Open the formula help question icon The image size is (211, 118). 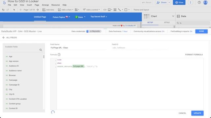click(59, 55)
